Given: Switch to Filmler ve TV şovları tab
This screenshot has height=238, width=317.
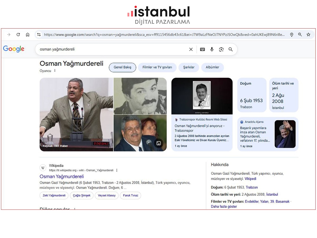Looking at the screenshot, I should pos(157,67).
